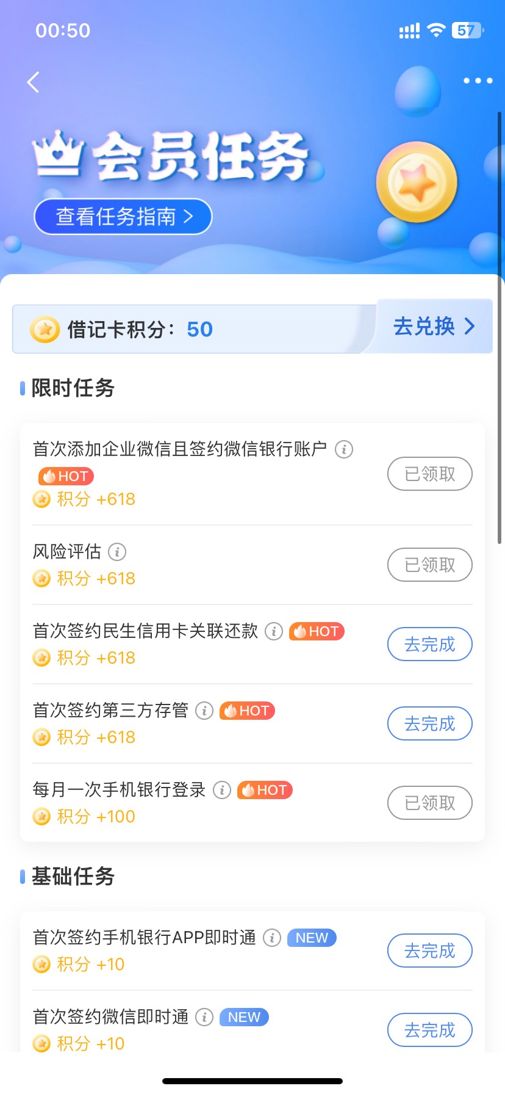Tap the gold star coin in the banner
Image resolution: width=505 pixels, height=1094 pixels.
(417, 182)
